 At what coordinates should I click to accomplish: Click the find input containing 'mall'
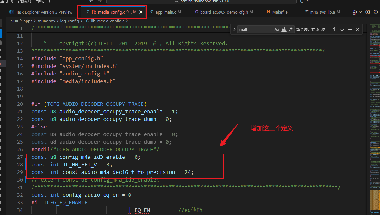pos(256,29)
